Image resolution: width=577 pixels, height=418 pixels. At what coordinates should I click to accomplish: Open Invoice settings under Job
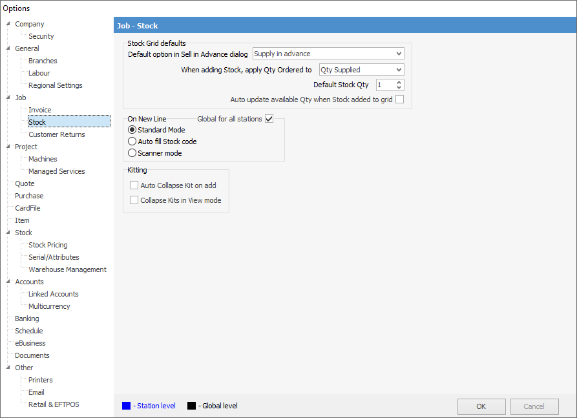point(39,110)
